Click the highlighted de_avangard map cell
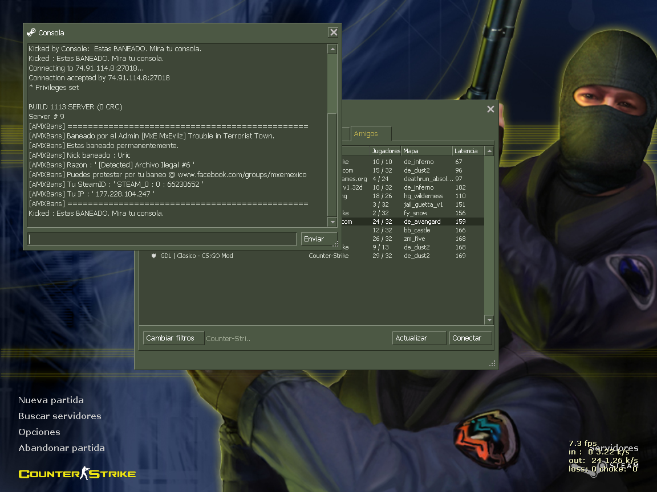657x492 pixels. (422, 222)
